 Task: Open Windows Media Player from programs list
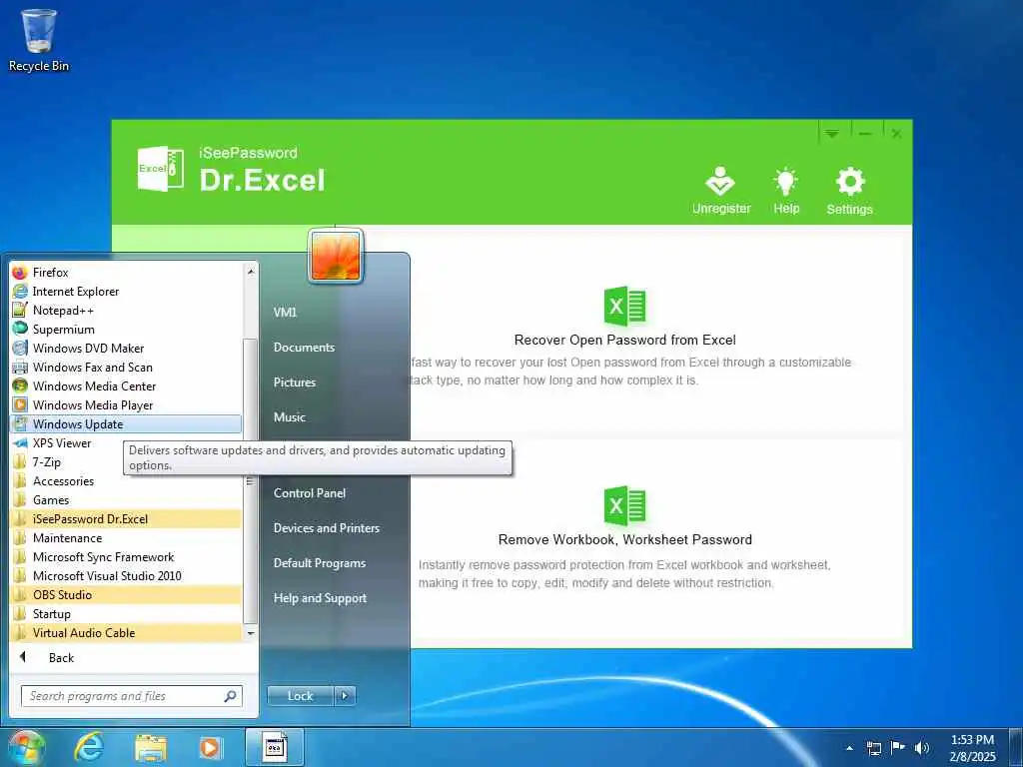pyautogui.click(x=126, y=405)
